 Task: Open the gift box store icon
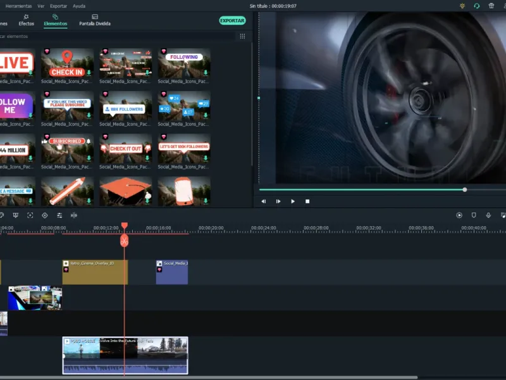[x=491, y=6]
